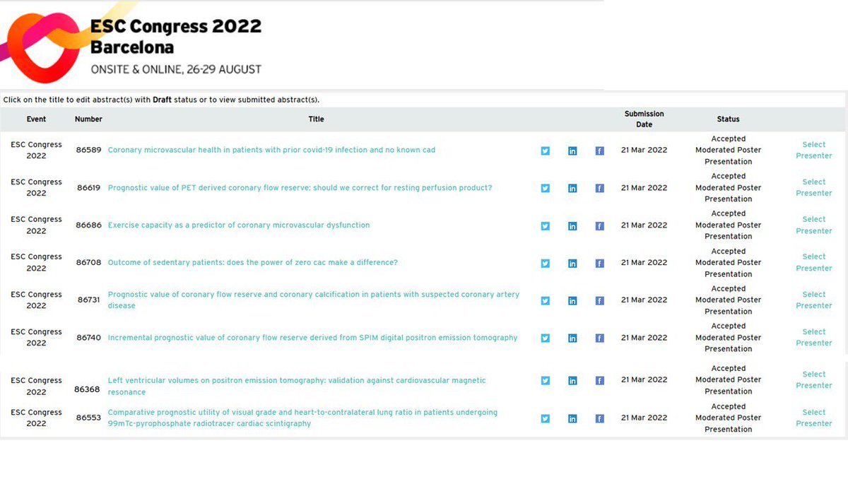Image resolution: width=848 pixels, height=477 pixels.
Task: Select Presenter for abstract 86368
Action: click(814, 379)
